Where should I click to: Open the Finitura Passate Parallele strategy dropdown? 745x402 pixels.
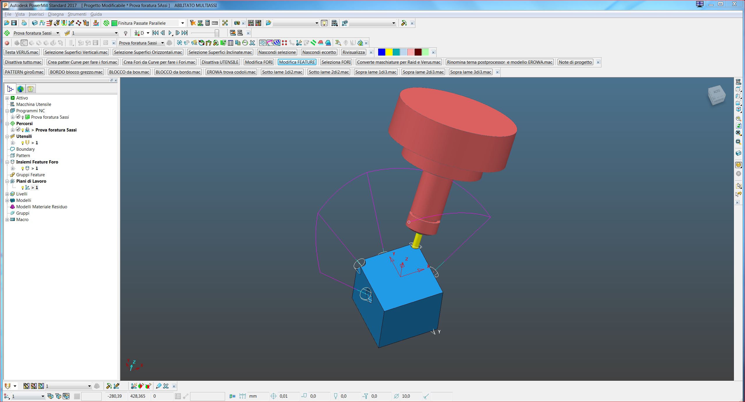point(183,23)
